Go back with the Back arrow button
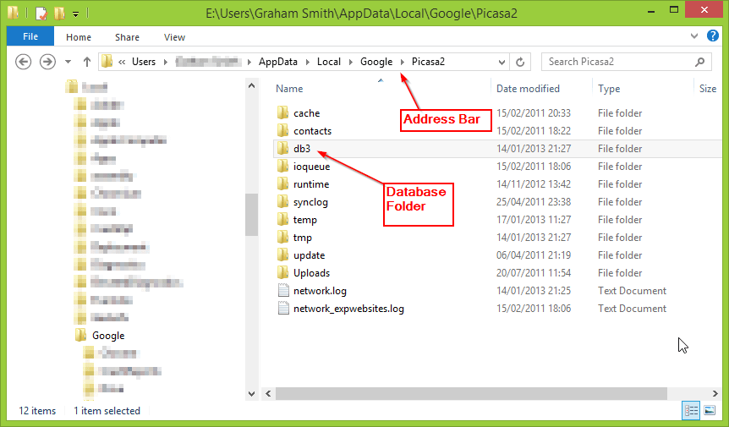This screenshot has width=729, height=427. click(23, 62)
